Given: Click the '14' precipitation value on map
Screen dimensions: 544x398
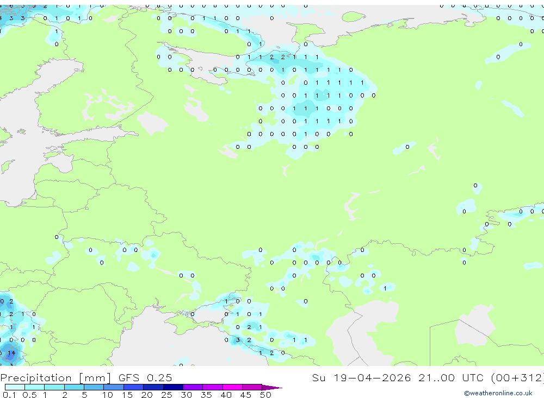Looking at the screenshot, I should [x=11, y=353].
